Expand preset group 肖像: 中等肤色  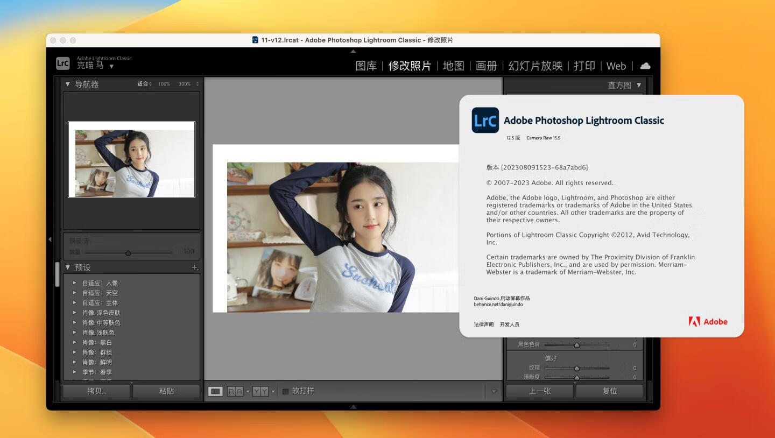[75, 322]
